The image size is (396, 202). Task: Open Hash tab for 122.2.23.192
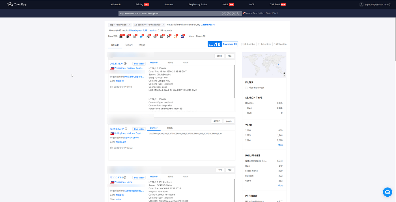[x=185, y=177]
